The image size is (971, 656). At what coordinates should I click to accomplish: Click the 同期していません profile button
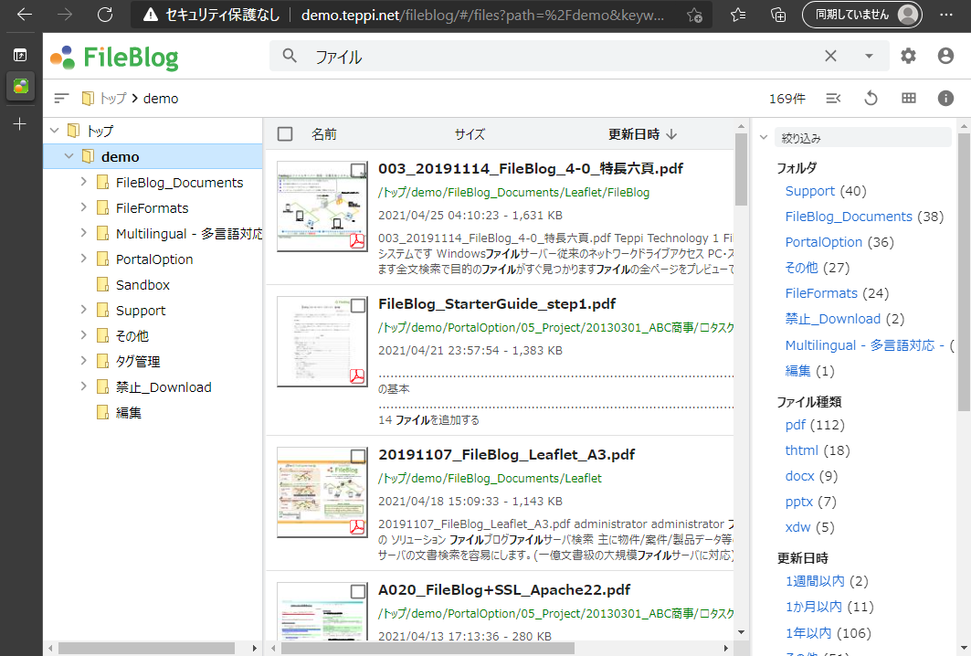tap(861, 15)
